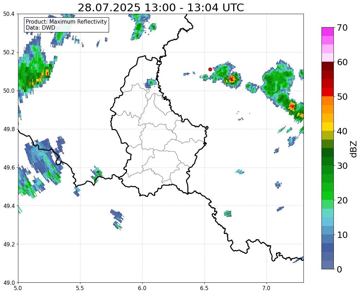Click the 30 tick label on colorbar
The width and height of the screenshot is (361, 294).
point(342,166)
